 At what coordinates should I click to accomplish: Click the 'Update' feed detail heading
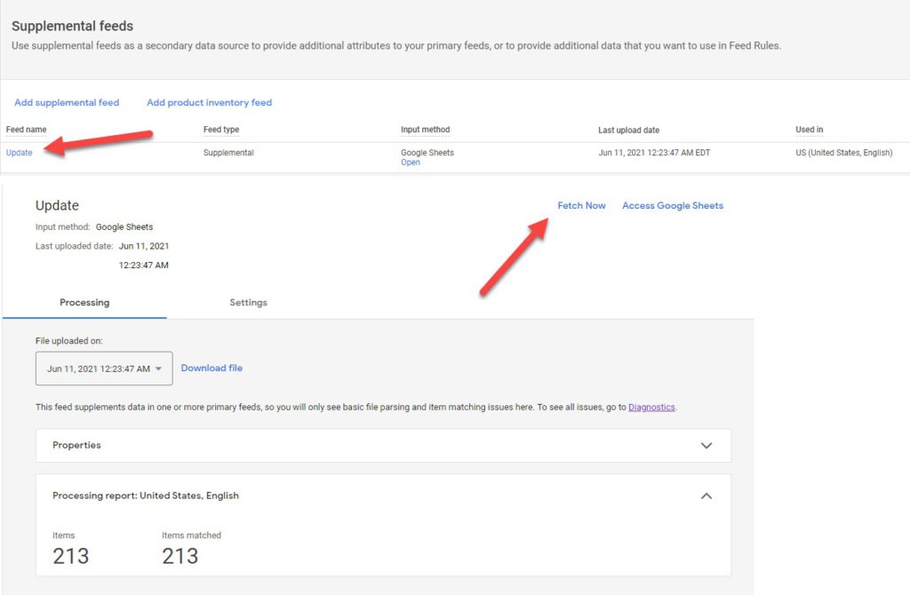pyautogui.click(x=57, y=206)
